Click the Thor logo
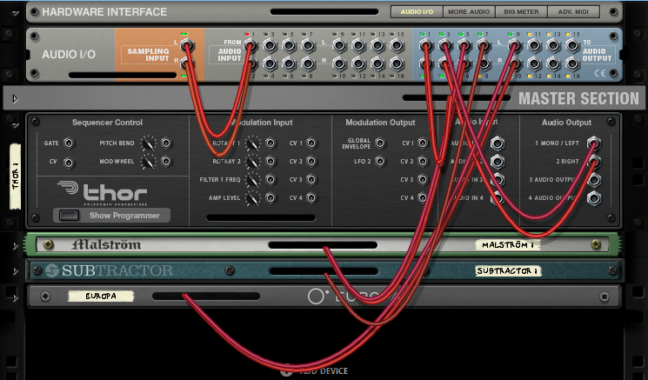 [x=103, y=193]
